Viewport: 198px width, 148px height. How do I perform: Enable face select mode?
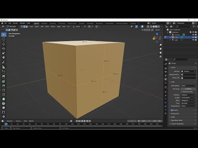pyautogui.click(x=27, y=27)
